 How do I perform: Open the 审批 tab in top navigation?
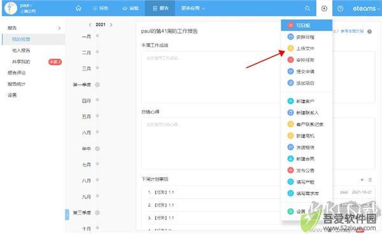tap(131, 8)
